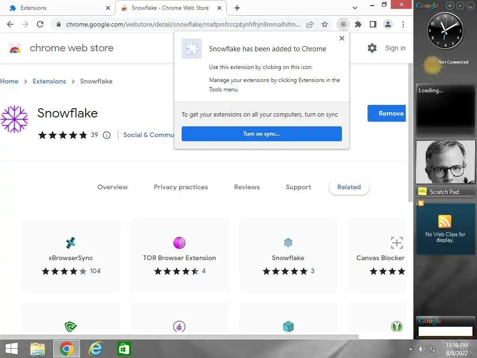Open Internet Explorer from the taskbar

point(95,349)
